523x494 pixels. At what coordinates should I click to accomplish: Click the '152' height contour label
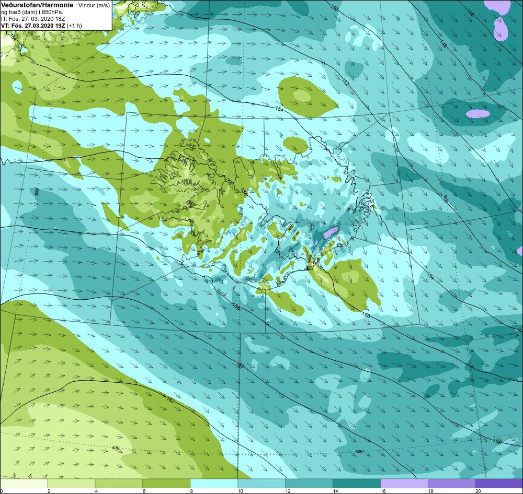click(x=345, y=82)
